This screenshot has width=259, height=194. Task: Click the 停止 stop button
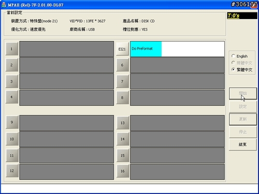click(243, 132)
